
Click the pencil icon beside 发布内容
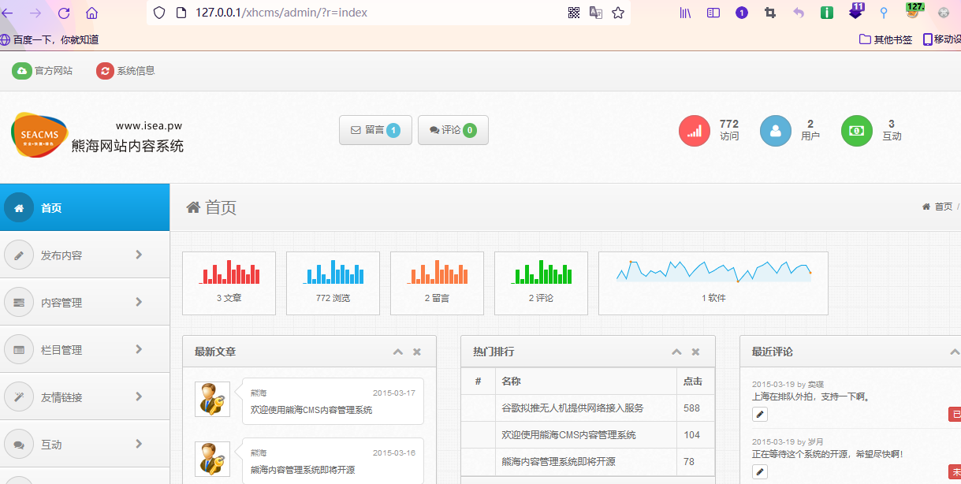19,255
